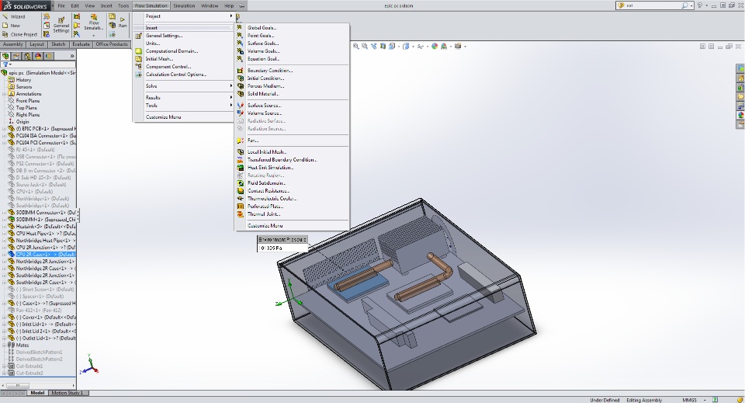Expand the Annotations tree node

[5, 94]
